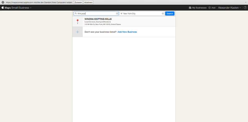Click the magnifier icon in search field
The width and height of the screenshot is (248, 122).
76,13
